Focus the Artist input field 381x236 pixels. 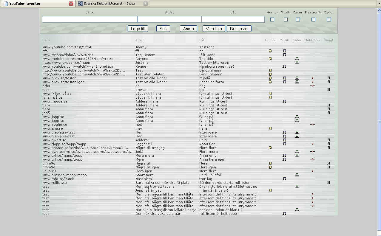coord(169,19)
